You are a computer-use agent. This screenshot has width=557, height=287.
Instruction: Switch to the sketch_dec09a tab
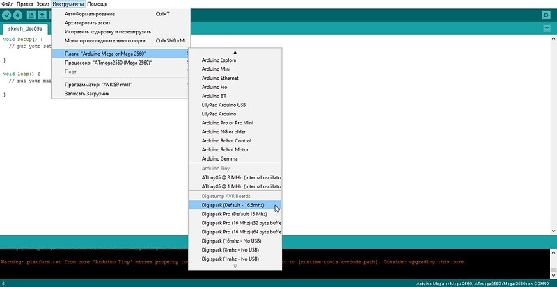tap(25, 28)
